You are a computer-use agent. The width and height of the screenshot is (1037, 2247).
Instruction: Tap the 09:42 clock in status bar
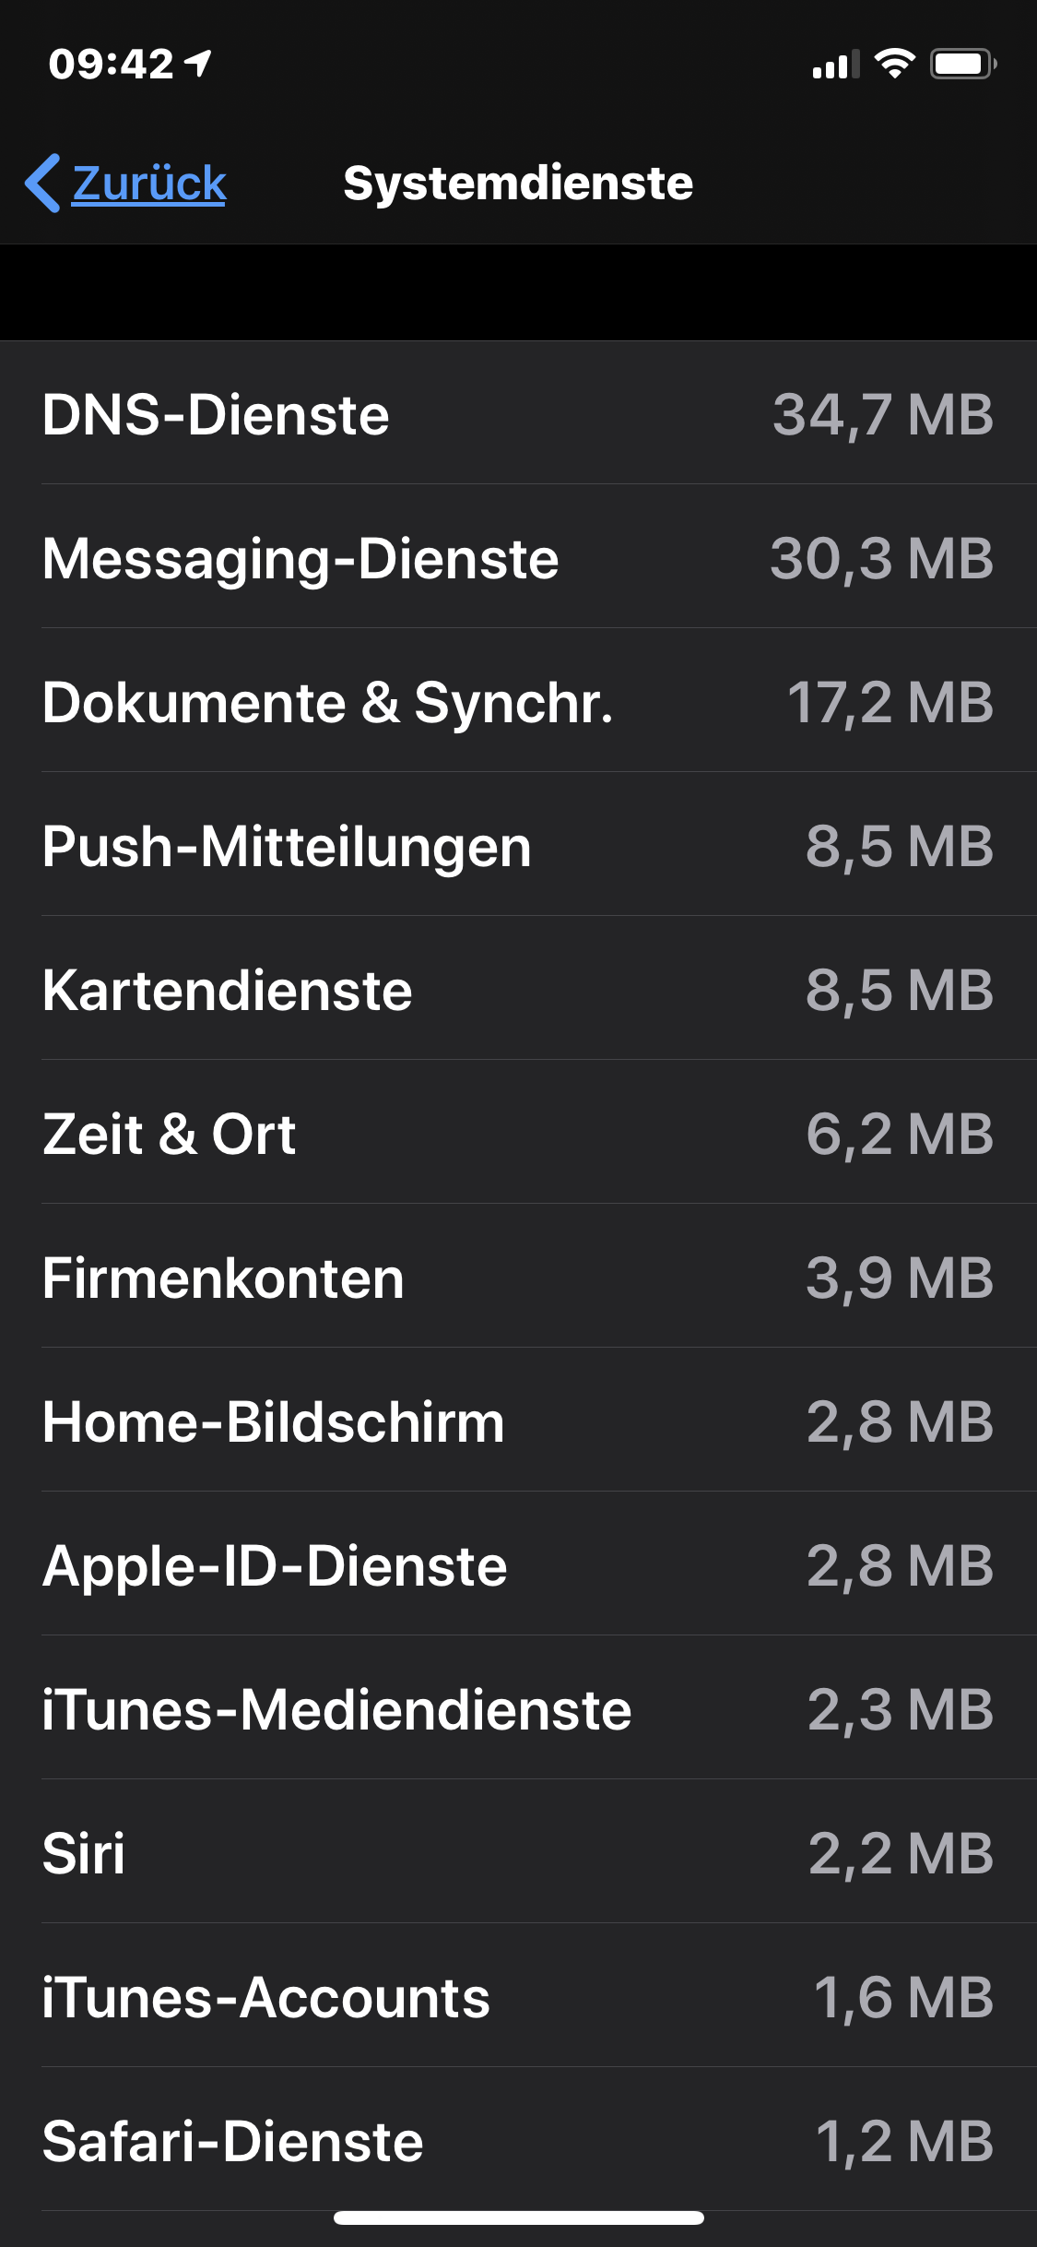pyautogui.click(x=111, y=64)
